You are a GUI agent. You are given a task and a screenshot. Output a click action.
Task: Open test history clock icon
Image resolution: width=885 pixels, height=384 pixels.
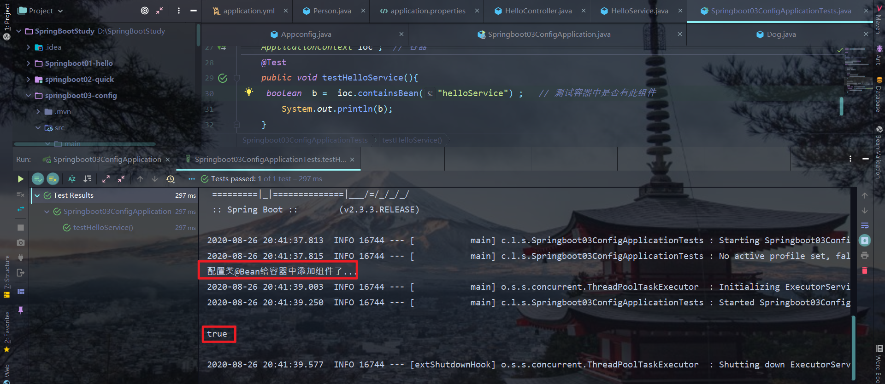click(171, 179)
